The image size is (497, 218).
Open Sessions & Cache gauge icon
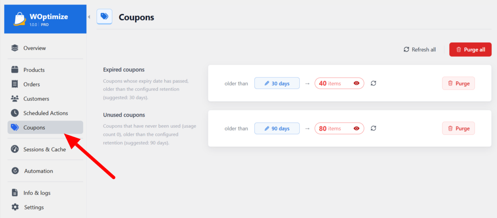pyautogui.click(x=15, y=149)
